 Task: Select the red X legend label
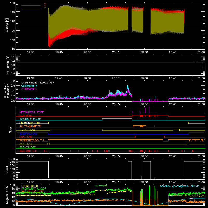[45, 5]
